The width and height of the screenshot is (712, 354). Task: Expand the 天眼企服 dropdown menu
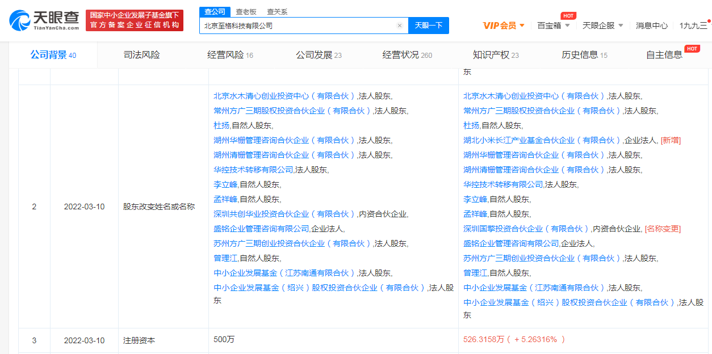[x=603, y=26]
